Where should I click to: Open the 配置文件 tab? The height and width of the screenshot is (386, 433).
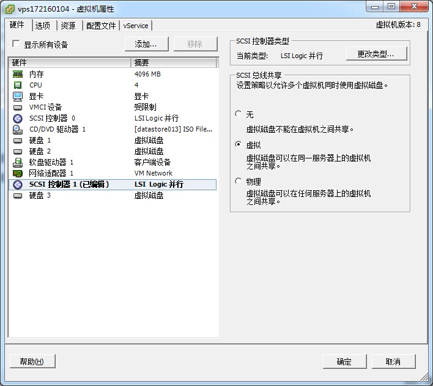101,26
